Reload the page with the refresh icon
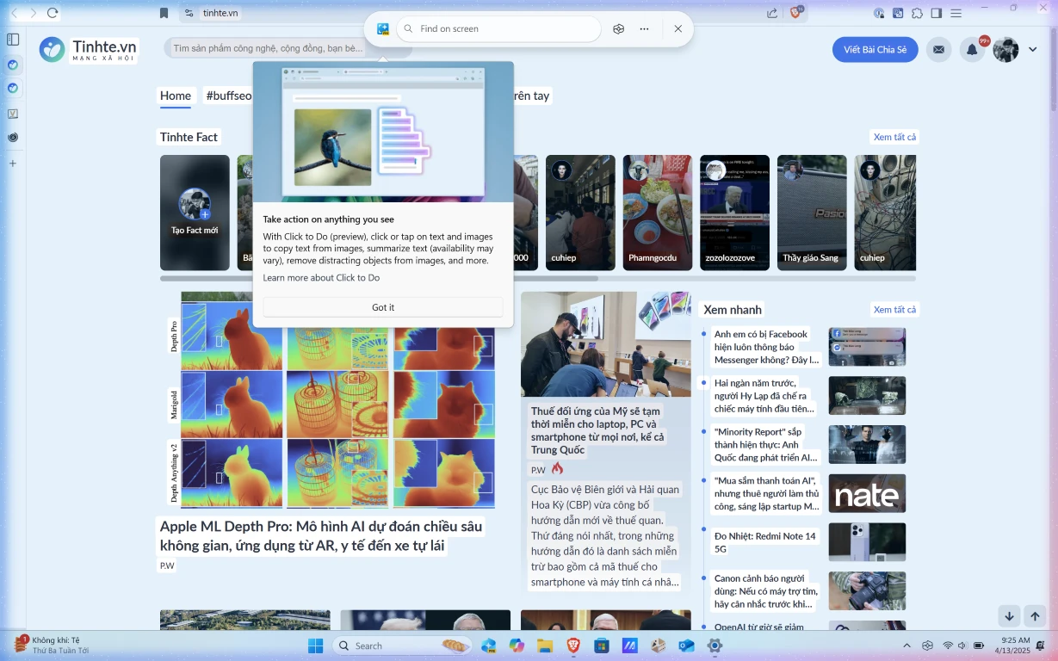1058x661 pixels. [x=53, y=13]
